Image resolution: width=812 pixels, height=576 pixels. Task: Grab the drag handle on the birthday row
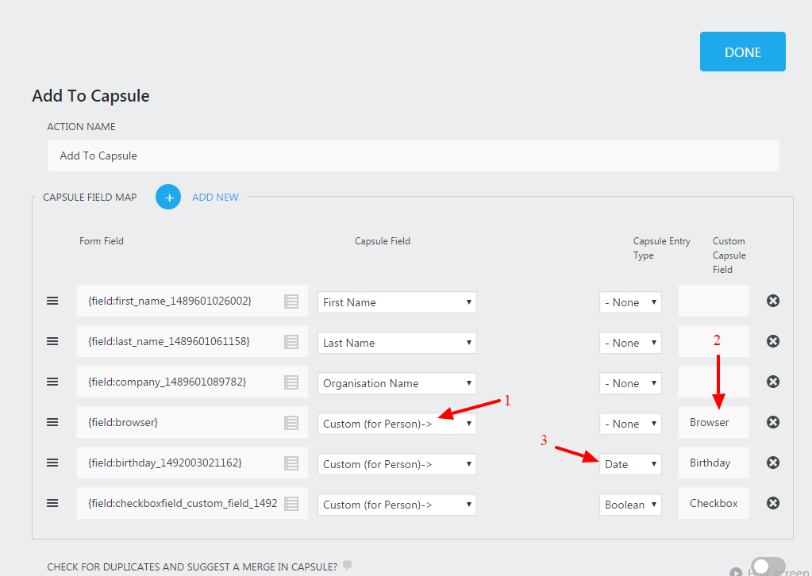pos(52,463)
